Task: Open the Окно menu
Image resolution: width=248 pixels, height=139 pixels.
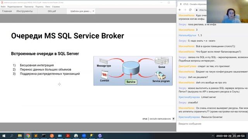Action: click(x=48, y=7)
